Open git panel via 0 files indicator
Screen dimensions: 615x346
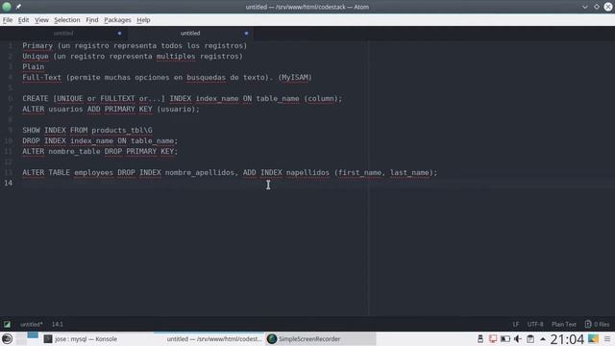point(598,325)
